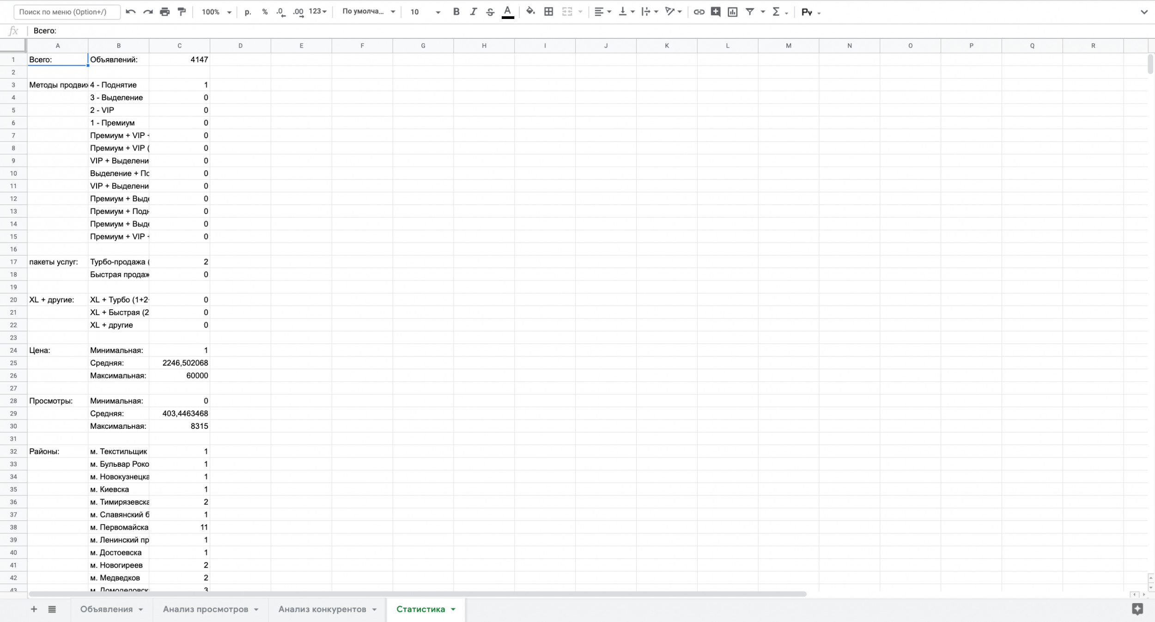Open vertical align dropdown
Screen dimensions: 1155x622
pyautogui.click(x=626, y=12)
